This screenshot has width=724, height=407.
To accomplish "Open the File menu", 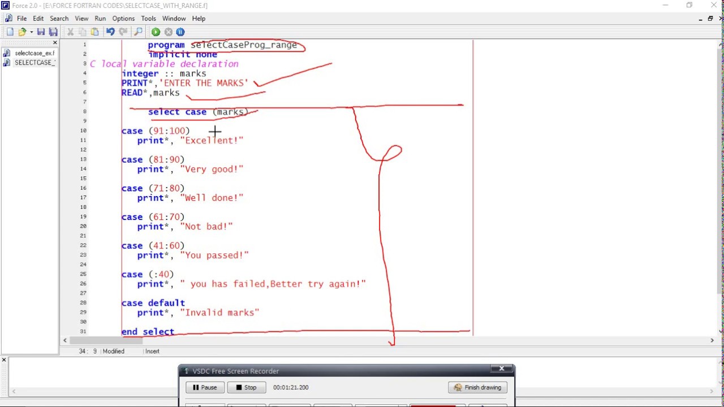I will 21,19.
